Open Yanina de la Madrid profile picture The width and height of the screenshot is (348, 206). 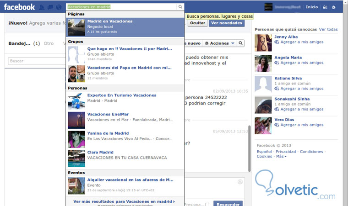(76, 139)
